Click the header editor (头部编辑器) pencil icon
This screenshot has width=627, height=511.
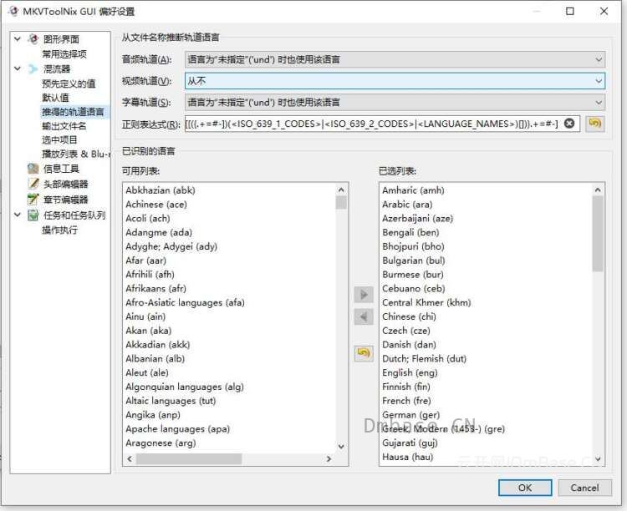33,184
